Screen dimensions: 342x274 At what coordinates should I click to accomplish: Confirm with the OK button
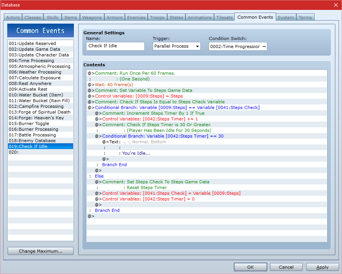tap(250, 267)
